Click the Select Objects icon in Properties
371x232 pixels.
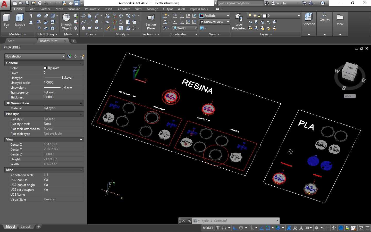click(76, 56)
